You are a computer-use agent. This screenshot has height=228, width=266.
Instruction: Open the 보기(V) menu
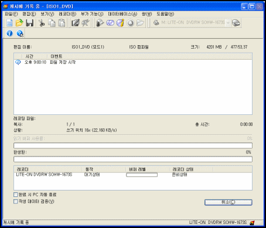click(x=47, y=14)
